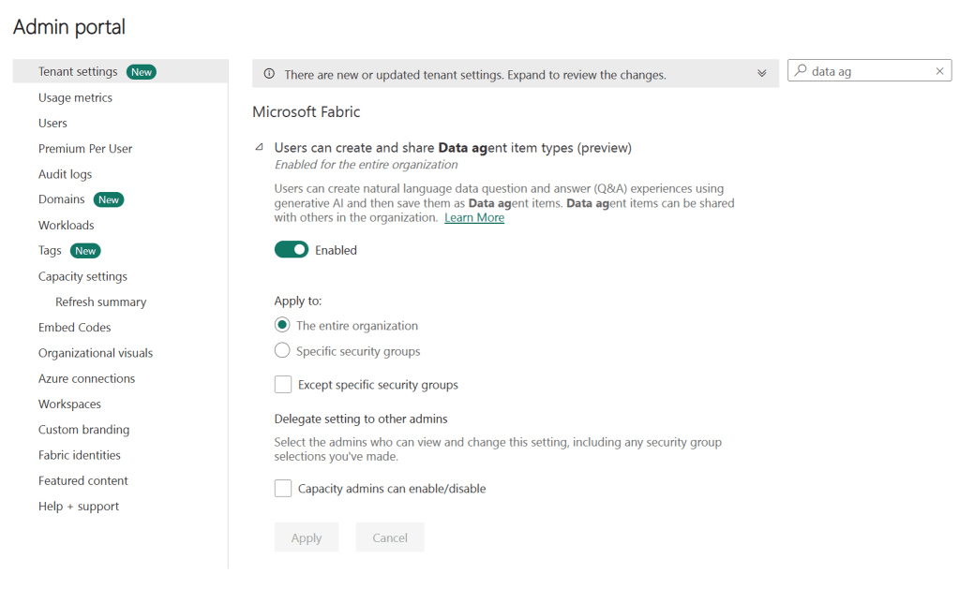Open the Learn More link
Image resolution: width=959 pixels, height=603 pixels.
[x=474, y=217]
